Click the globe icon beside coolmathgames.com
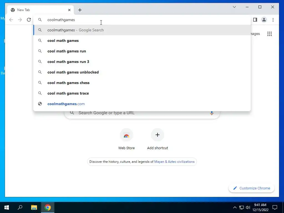284x213 pixels. 40,104
